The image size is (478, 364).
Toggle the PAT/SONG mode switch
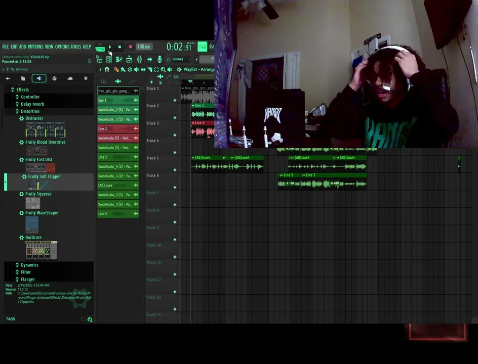100,47
